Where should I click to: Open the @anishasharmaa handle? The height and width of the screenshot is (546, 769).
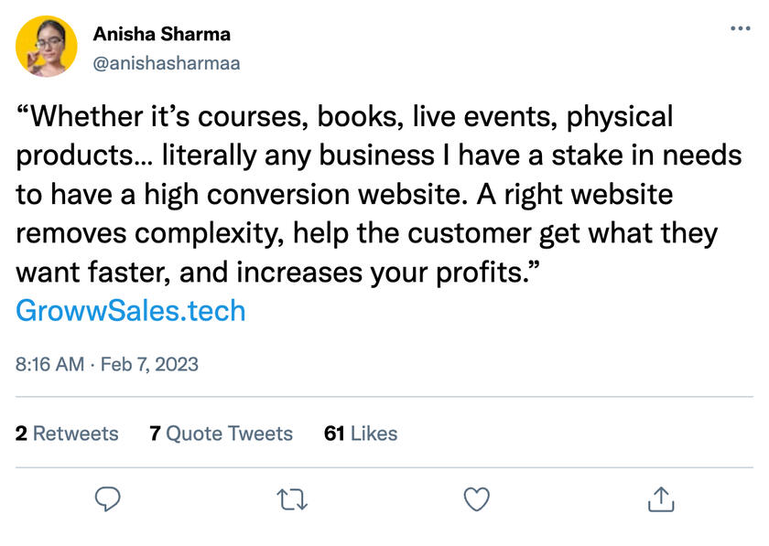click(x=167, y=64)
